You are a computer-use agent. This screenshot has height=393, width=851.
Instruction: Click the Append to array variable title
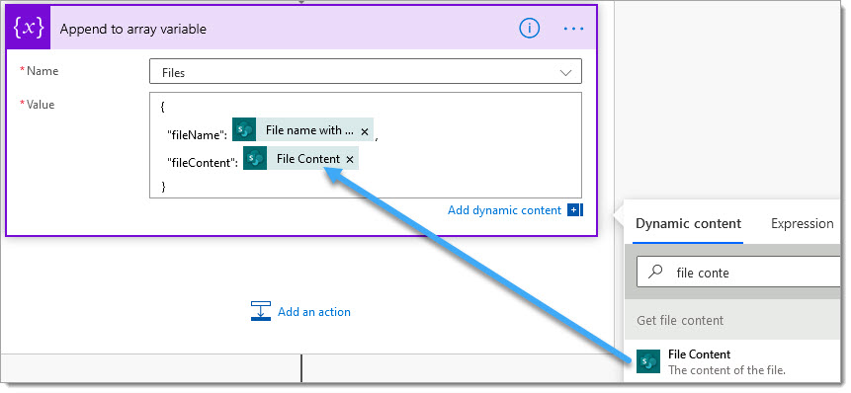pos(133,29)
